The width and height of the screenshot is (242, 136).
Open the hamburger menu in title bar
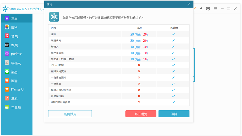pos(215,9)
